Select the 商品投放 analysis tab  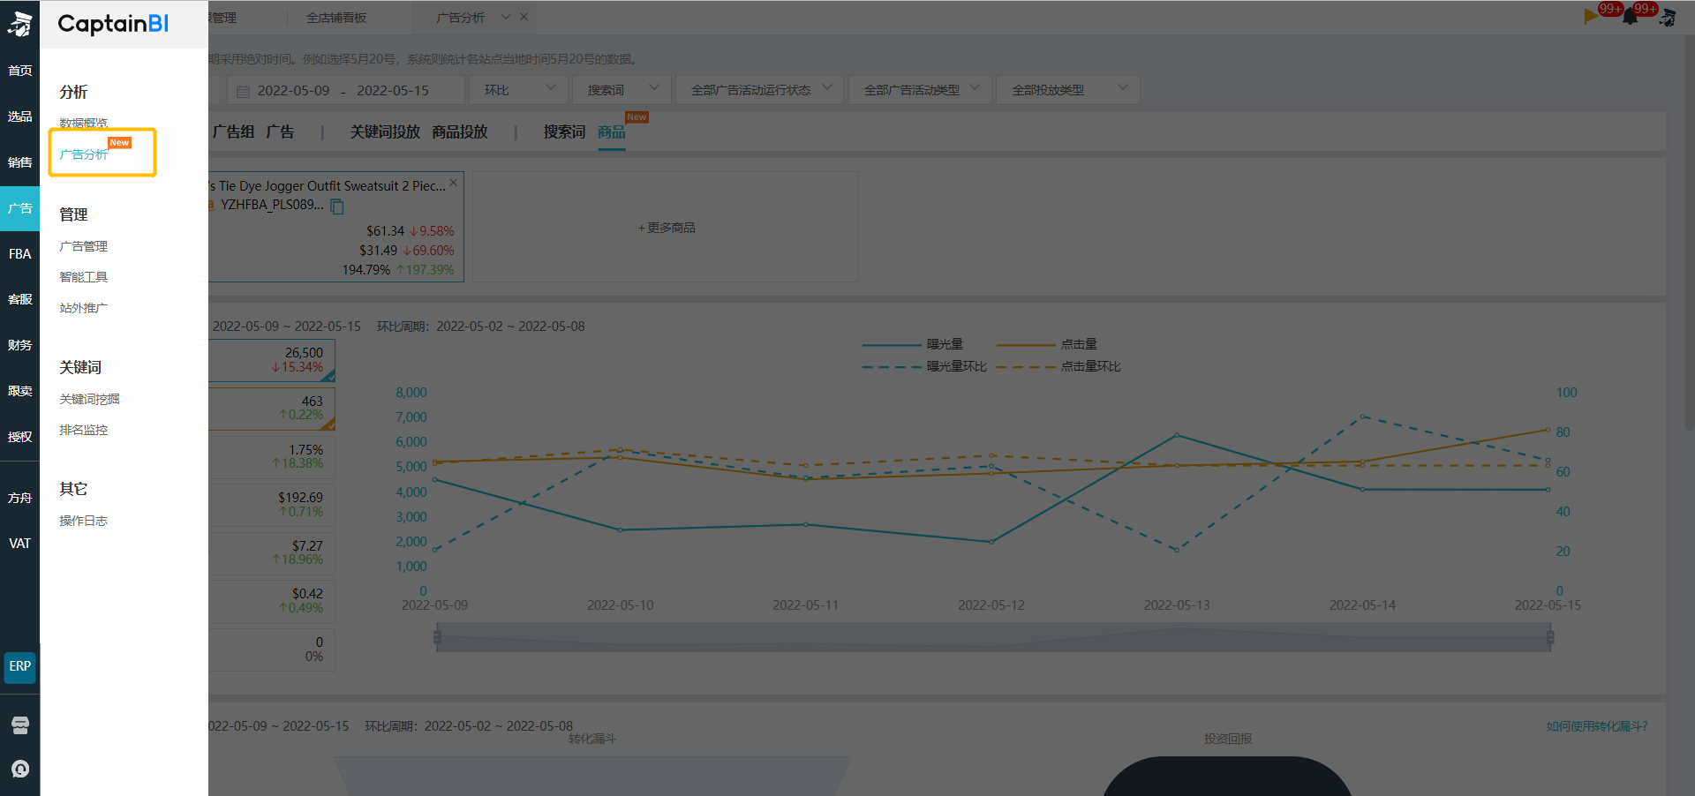460,131
